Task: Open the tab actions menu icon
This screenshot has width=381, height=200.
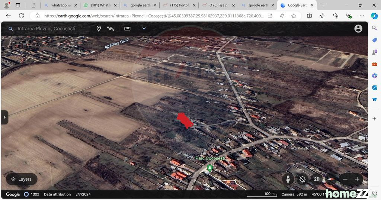Action: coord(18,5)
